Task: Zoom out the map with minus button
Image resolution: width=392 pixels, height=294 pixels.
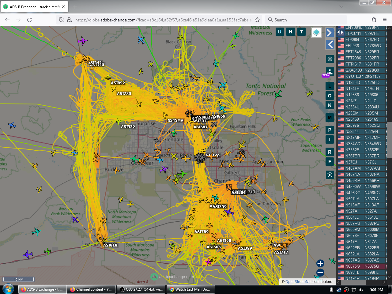Action: pos(320,273)
